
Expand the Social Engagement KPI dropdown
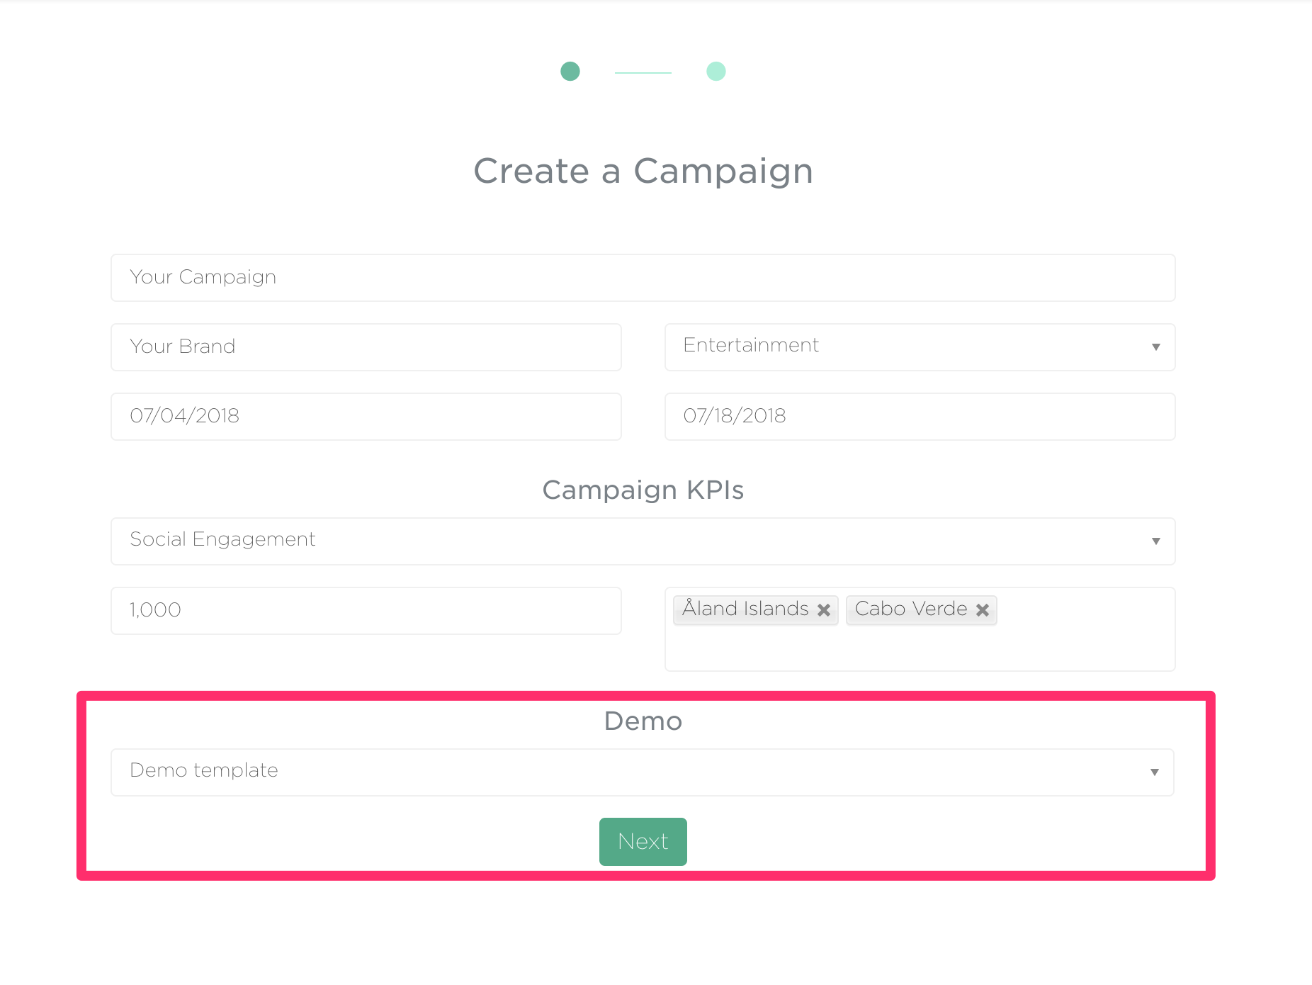pos(643,541)
